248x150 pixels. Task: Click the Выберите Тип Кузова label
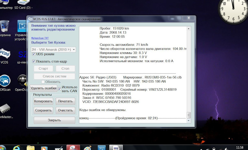pyautogui.click(x=49, y=43)
